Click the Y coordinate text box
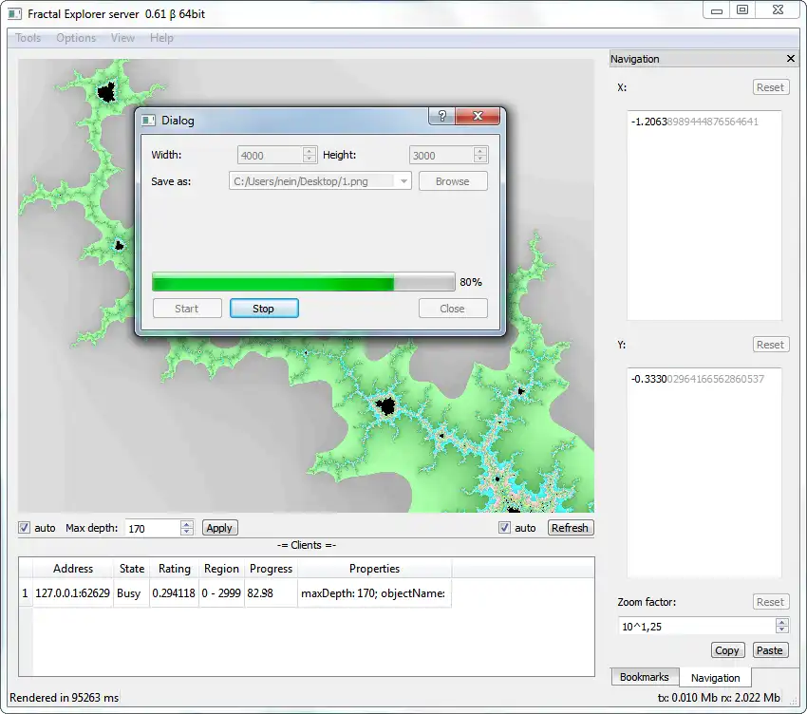Image resolution: width=807 pixels, height=714 pixels. (704, 473)
